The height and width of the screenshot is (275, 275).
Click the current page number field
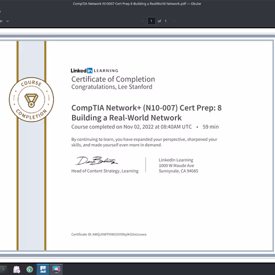coord(151,21)
